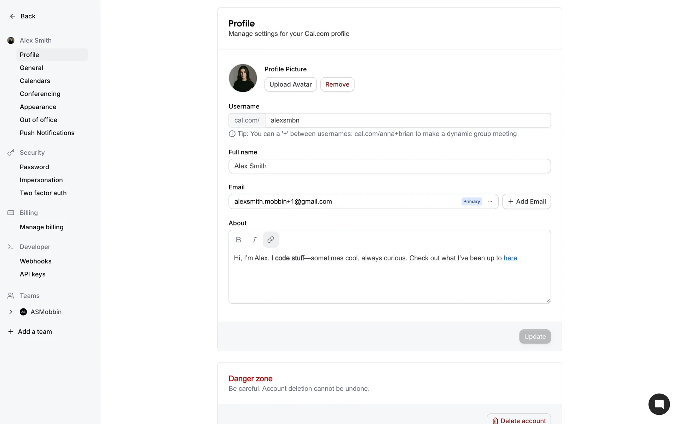Click into the Full name field
The height and width of the screenshot is (424, 679).
point(389,166)
